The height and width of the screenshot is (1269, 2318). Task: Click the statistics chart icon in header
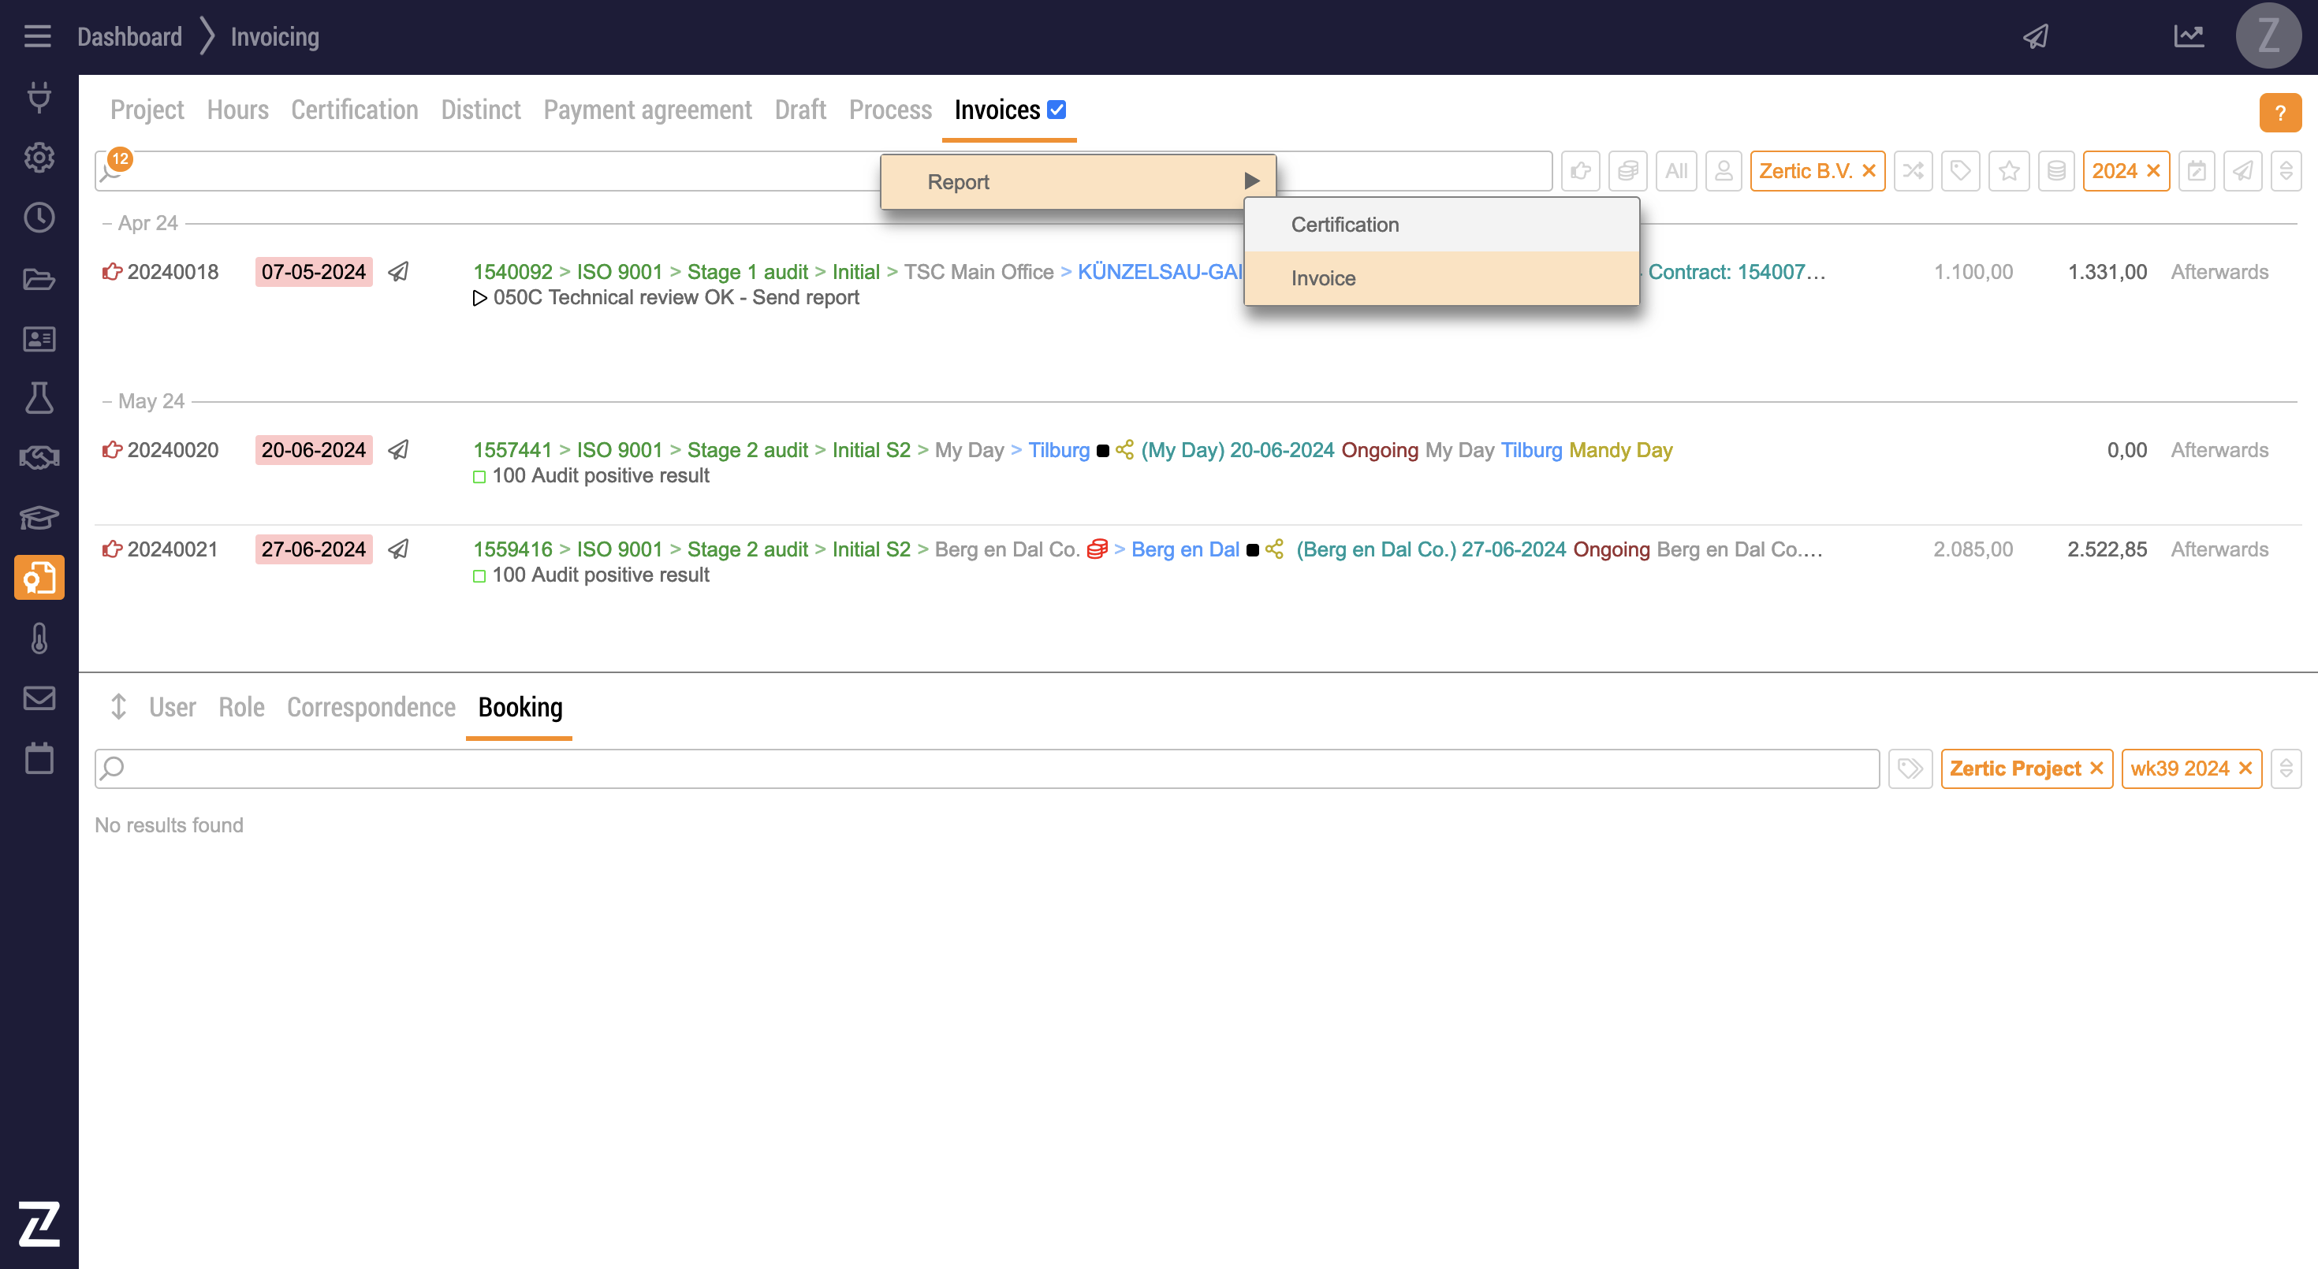click(2189, 36)
